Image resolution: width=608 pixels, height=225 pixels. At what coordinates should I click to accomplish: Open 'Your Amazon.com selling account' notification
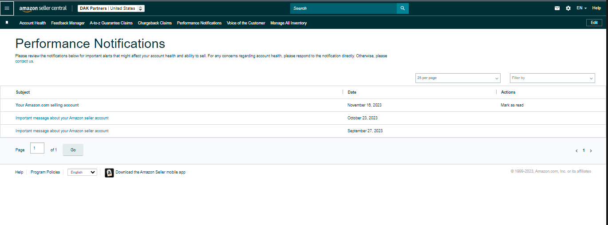pos(47,105)
